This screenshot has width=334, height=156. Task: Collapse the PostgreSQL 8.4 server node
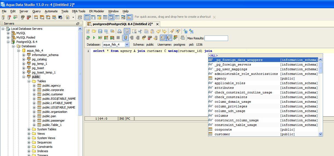click(x=8, y=42)
